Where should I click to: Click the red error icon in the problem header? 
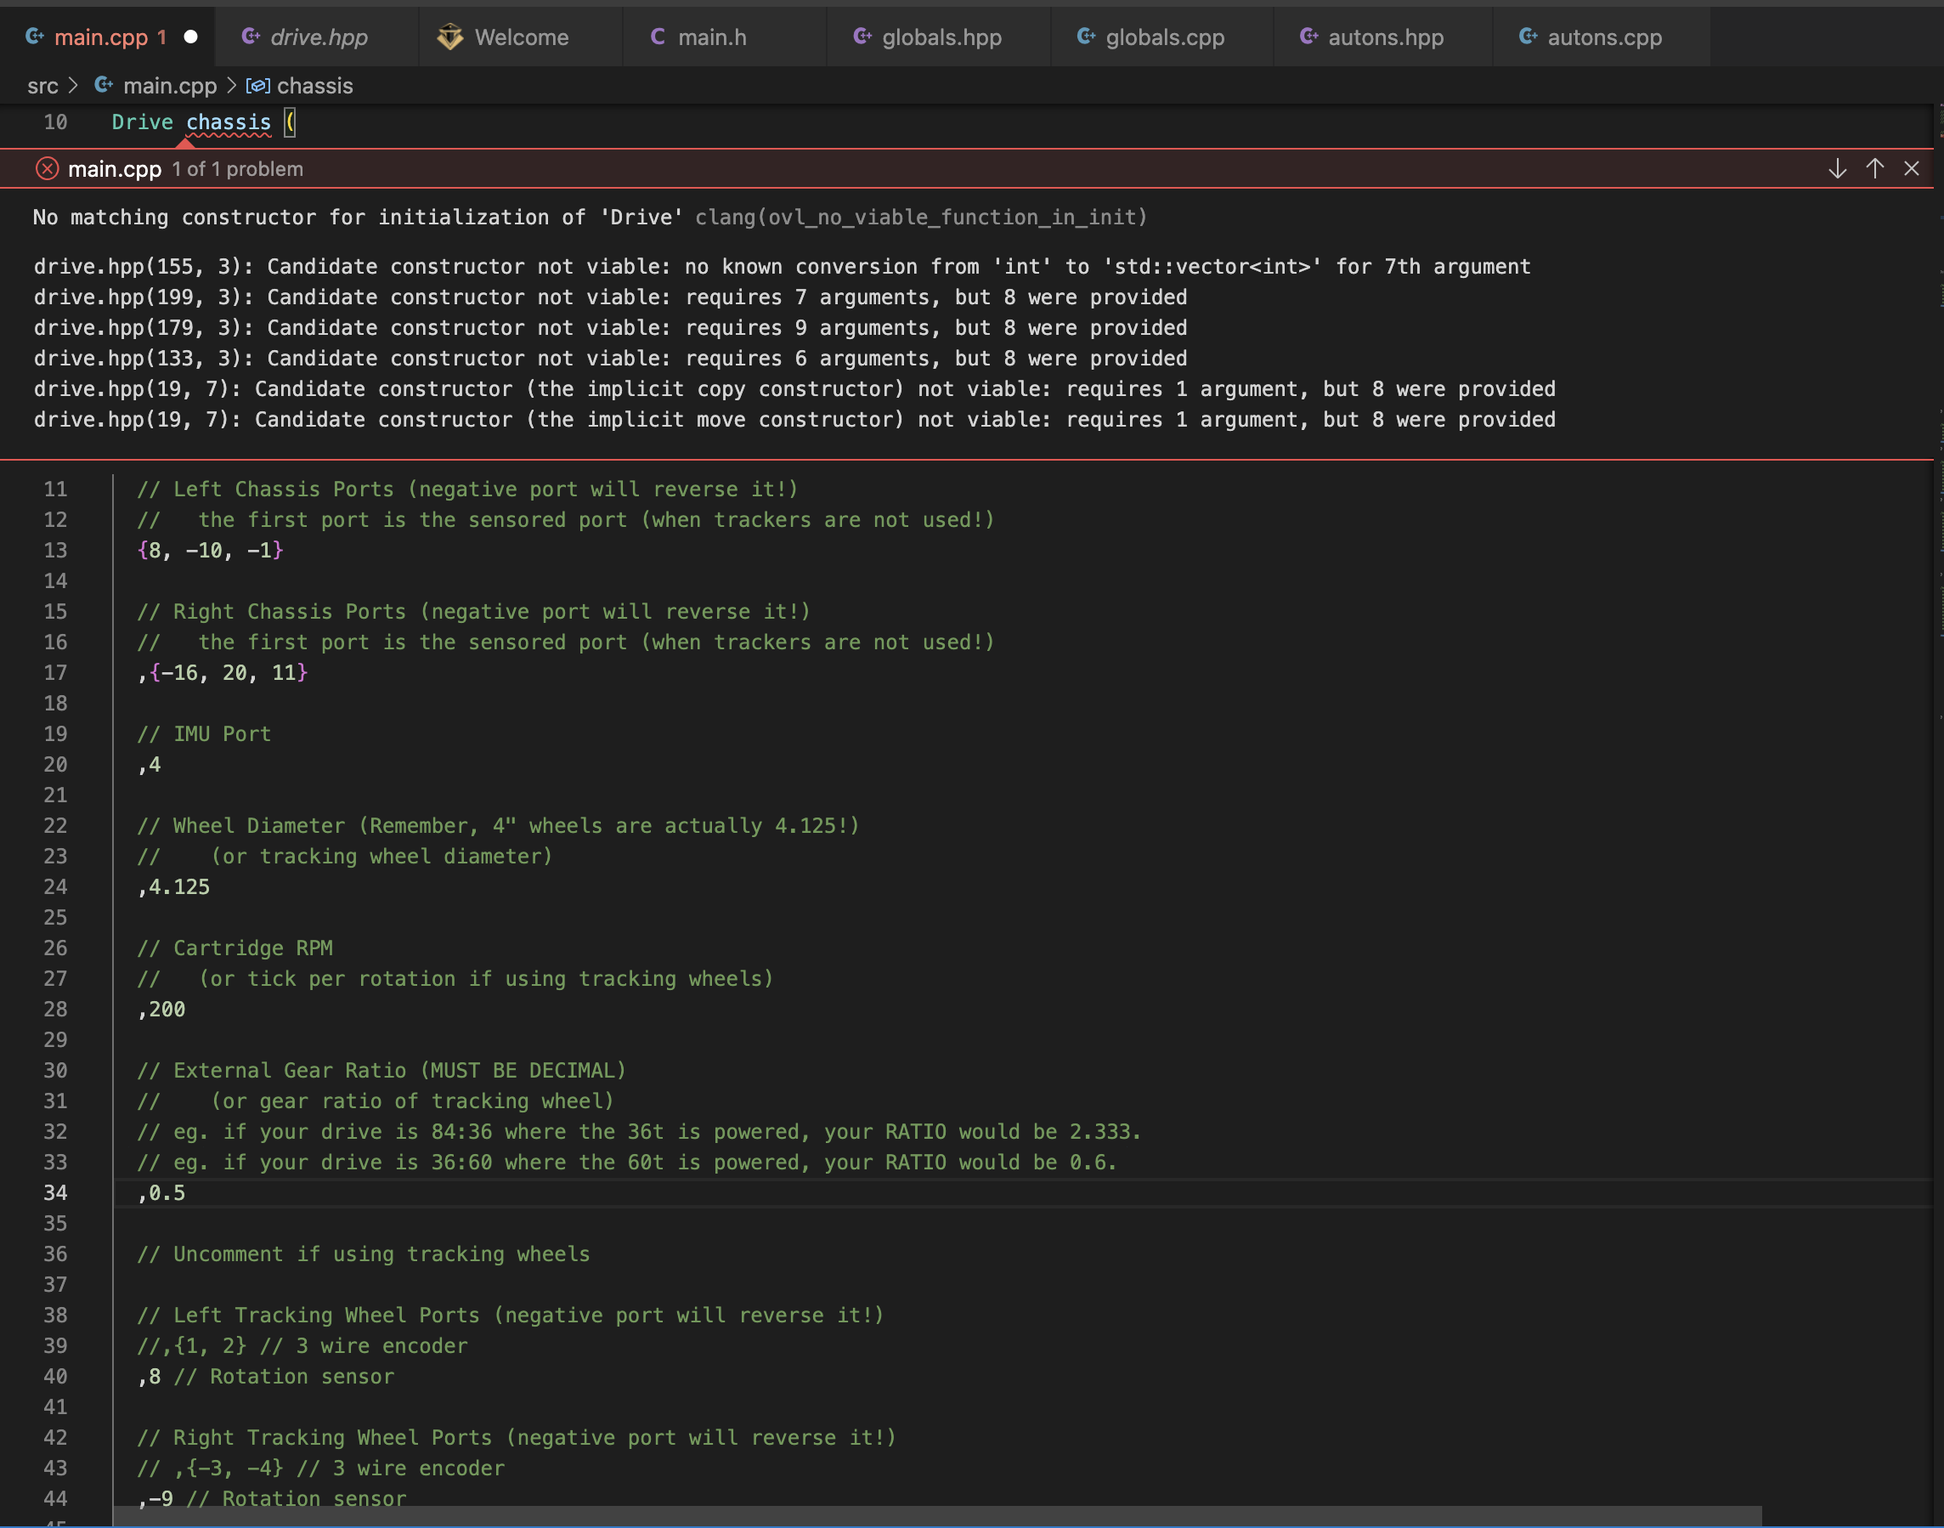[47, 168]
